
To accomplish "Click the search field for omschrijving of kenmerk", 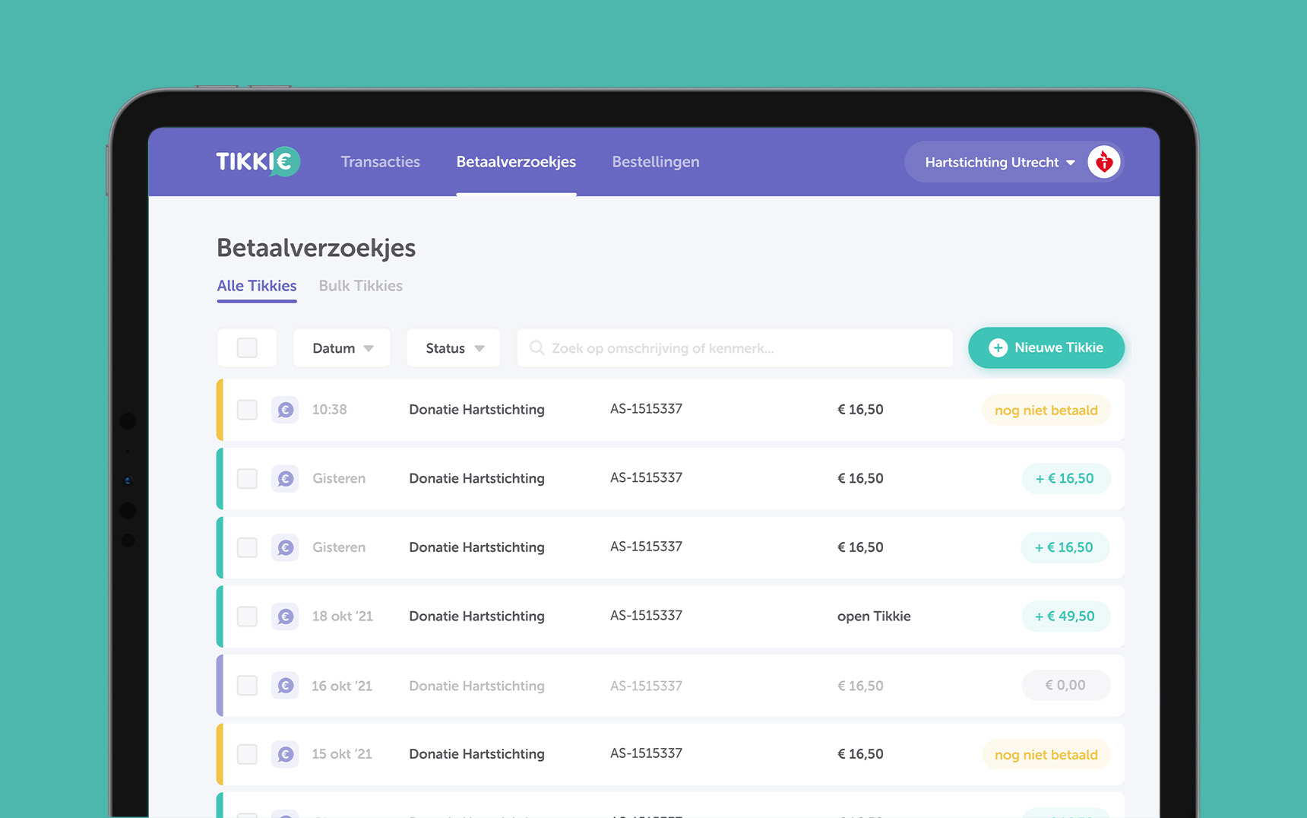I will (735, 348).
